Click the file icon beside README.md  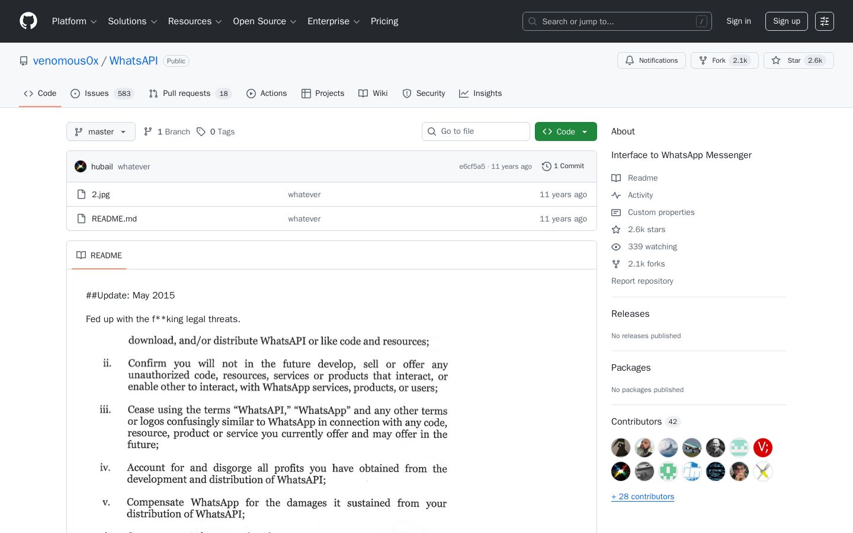82,219
